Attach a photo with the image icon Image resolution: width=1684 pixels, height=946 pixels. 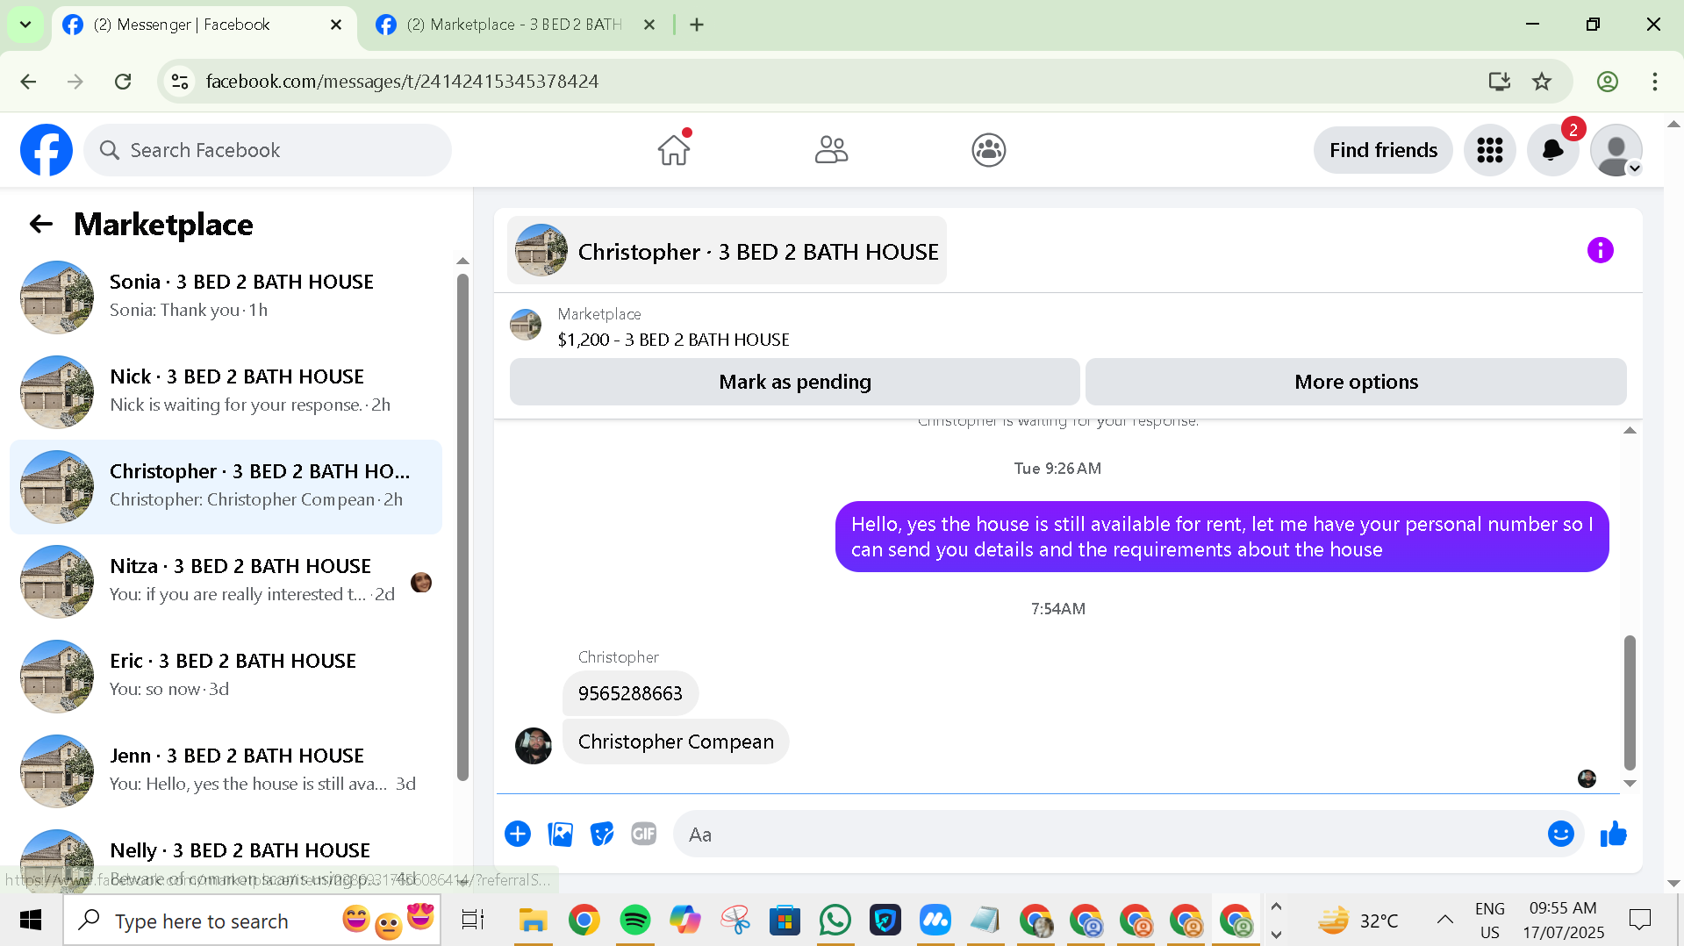(x=560, y=834)
